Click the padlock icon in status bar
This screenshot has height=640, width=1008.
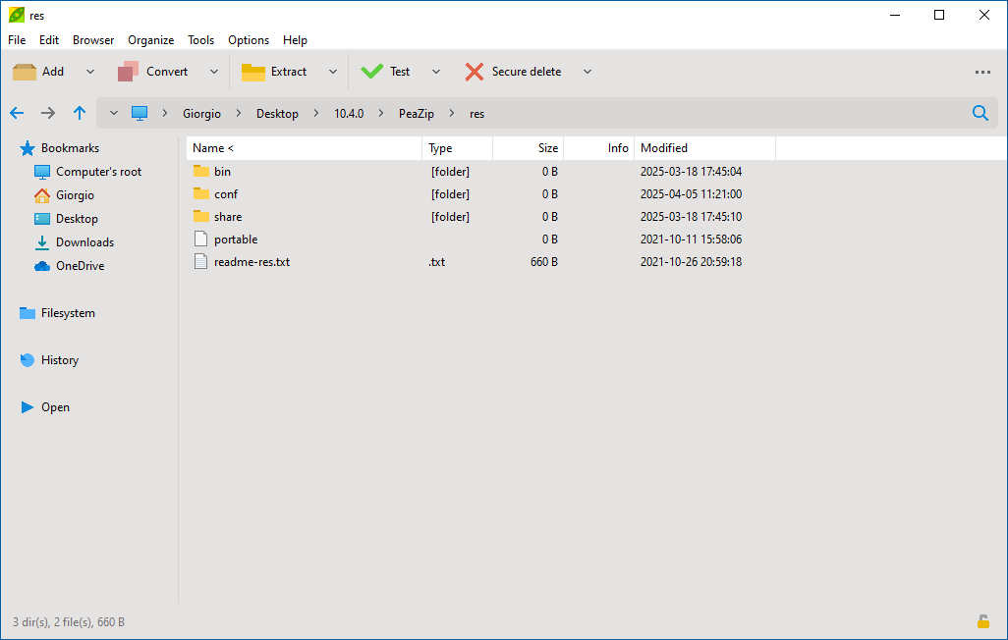(x=983, y=621)
